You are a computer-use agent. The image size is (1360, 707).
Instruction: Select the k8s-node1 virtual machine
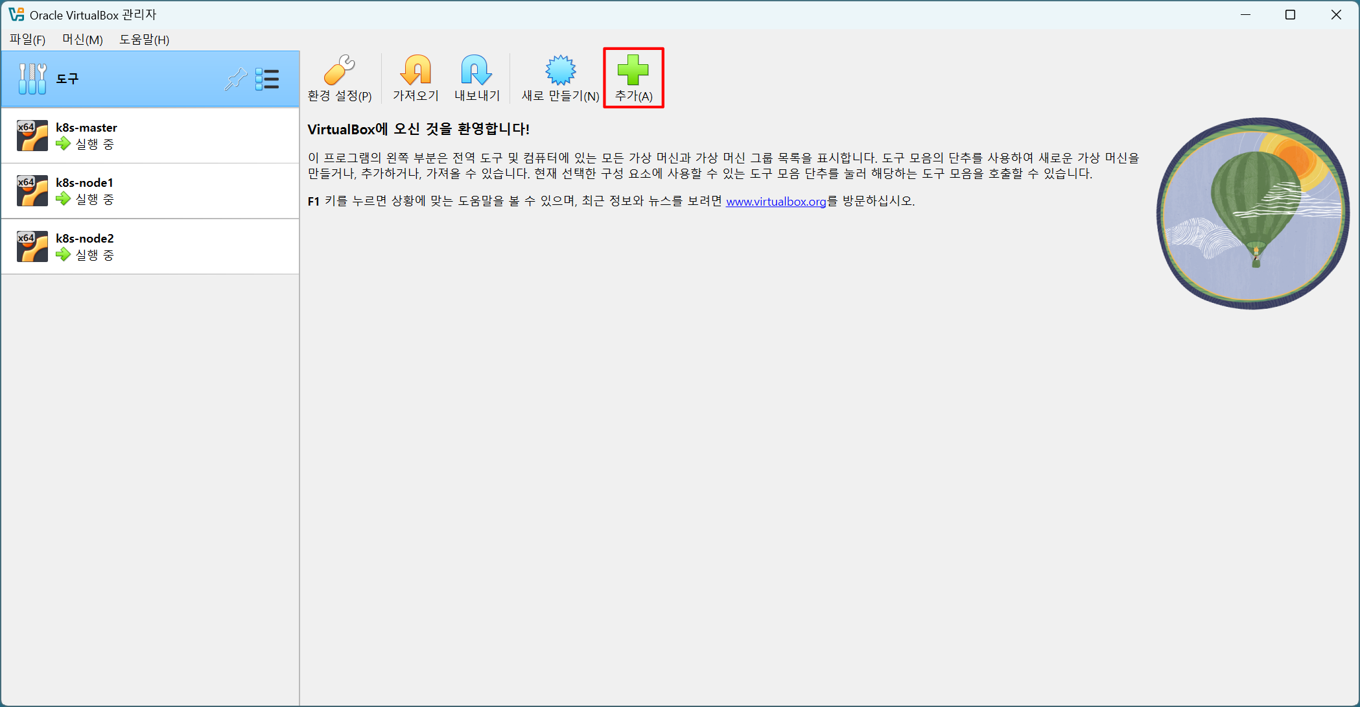pyautogui.click(x=150, y=191)
